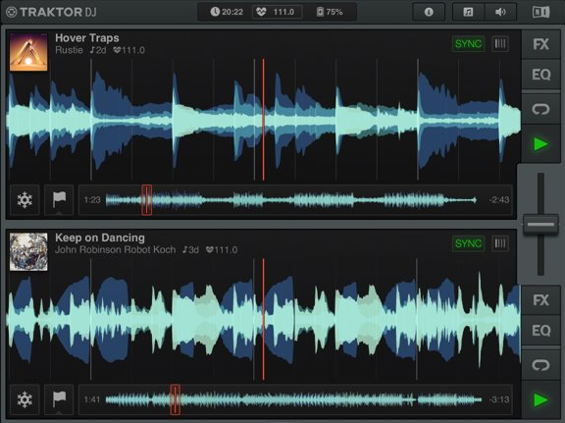Image resolution: width=565 pixels, height=423 pixels.
Task: Open FX panel for Keep on Dancing deck
Action: tap(540, 300)
